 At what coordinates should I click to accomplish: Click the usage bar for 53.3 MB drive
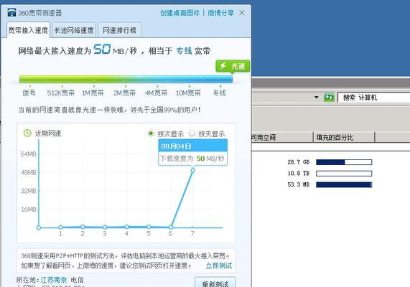click(344, 184)
